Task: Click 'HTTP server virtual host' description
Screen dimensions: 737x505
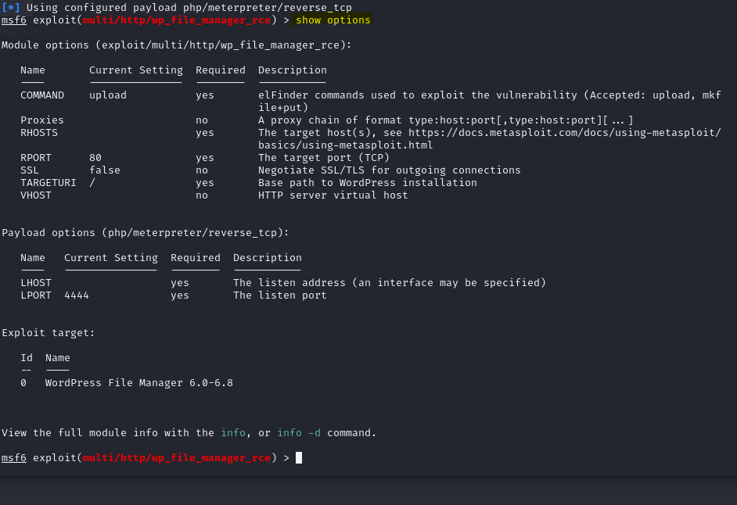Action: (333, 195)
